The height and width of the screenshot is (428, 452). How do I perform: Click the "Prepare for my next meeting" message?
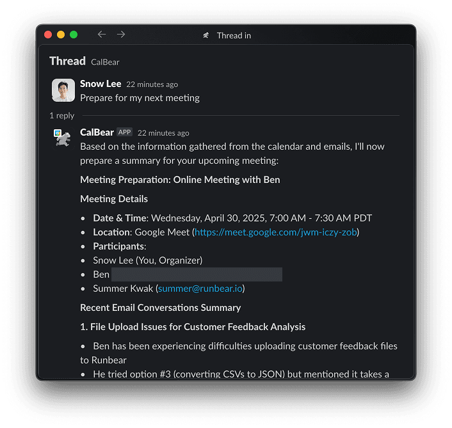point(140,98)
